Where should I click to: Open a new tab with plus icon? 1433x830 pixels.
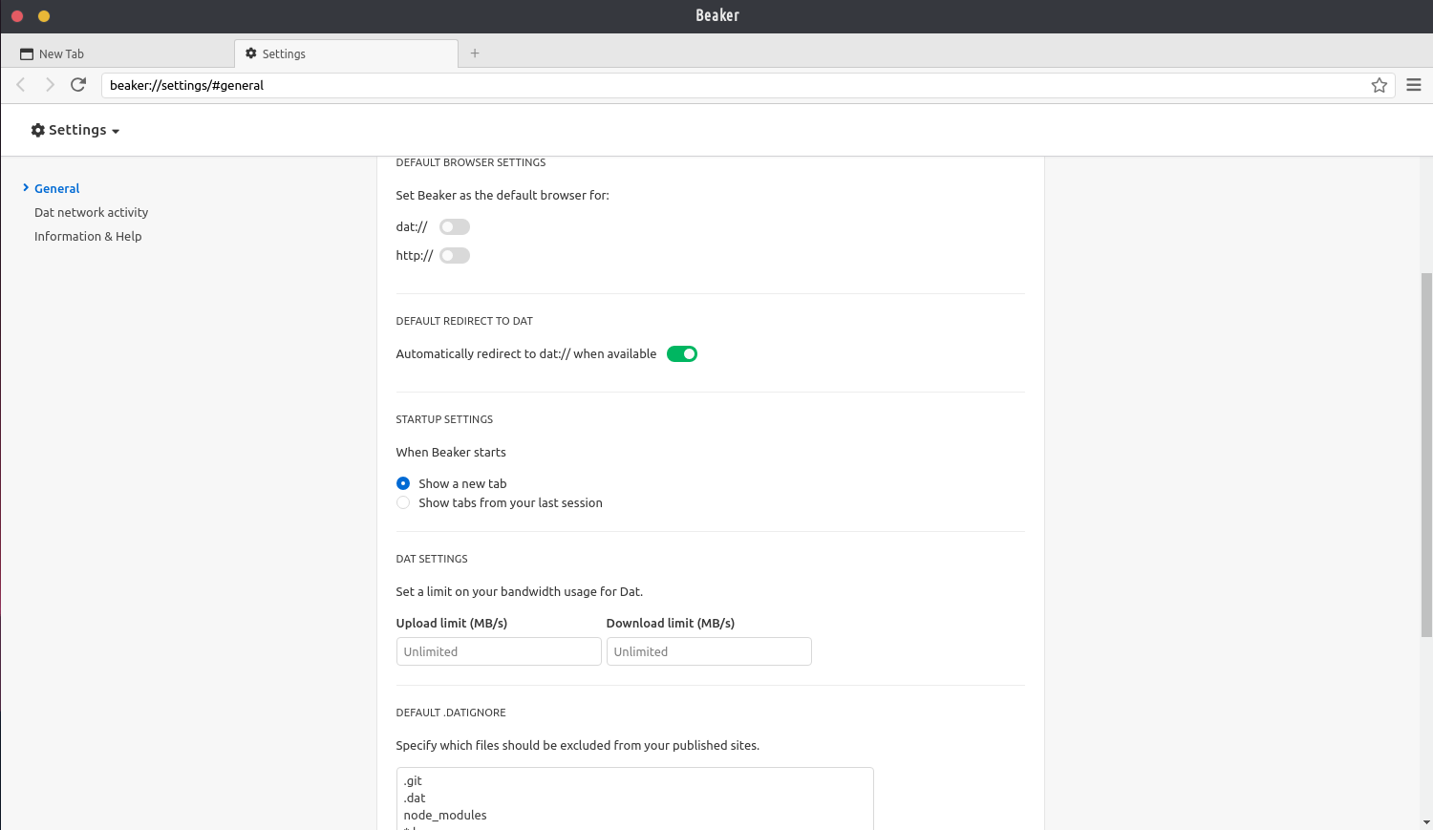[x=475, y=53]
